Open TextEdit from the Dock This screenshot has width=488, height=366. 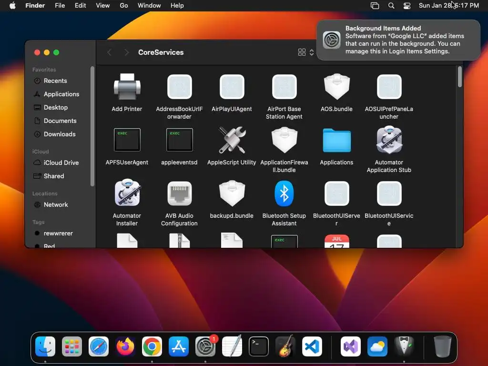[232, 346]
